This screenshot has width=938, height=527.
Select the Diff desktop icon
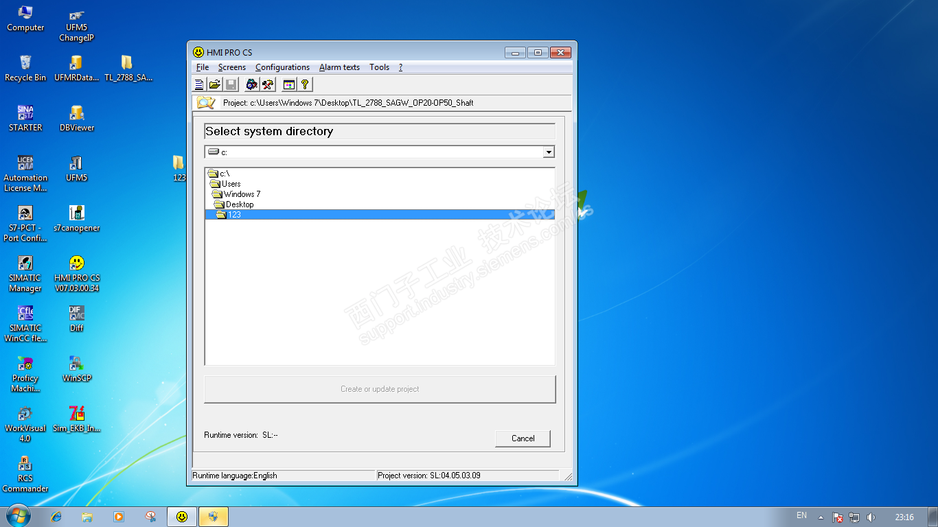point(76,319)
